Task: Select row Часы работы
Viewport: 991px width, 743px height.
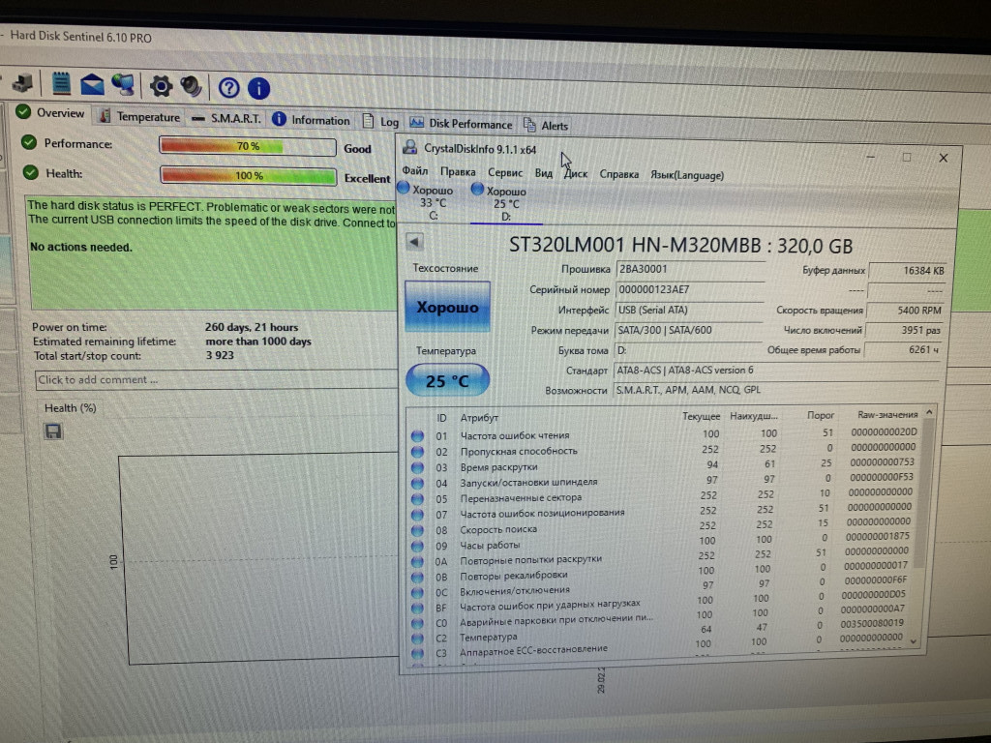Action: (x=661, y=542)
